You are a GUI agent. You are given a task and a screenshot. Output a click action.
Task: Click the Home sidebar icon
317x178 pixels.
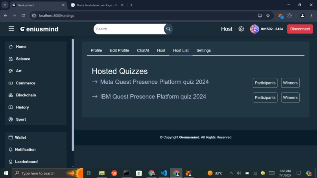11,47
